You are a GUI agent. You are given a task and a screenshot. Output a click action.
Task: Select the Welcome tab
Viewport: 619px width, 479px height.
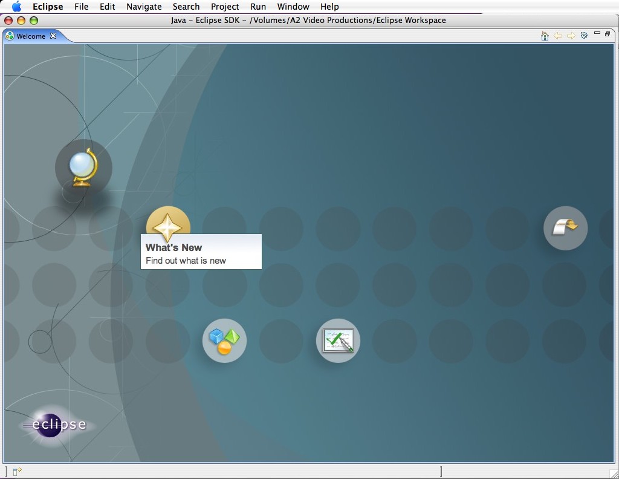[x=30, y=36]
